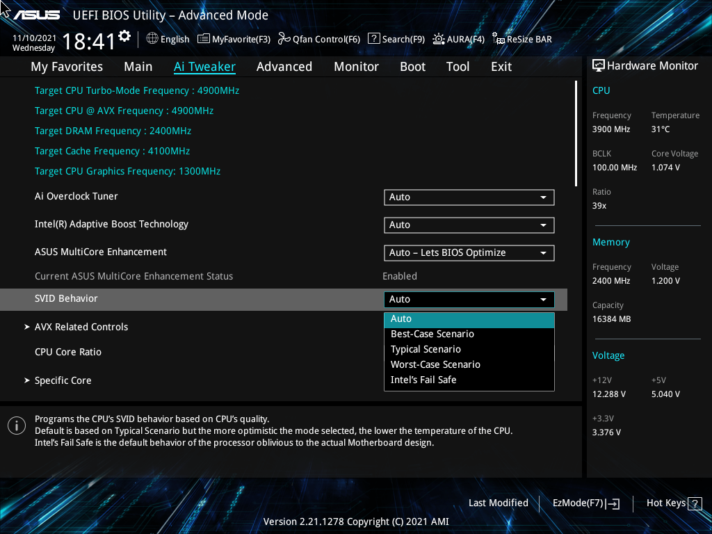Click the Ratio 39x value
The width and height of the screenshot is (712, 534).
tap(599, 206)
